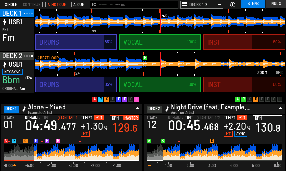Image resolution: width=286 pixels, height=171 pixels.
Task: Trigger Deck 1 hot cue E blue pad
Action: click(x=119, y=99)
